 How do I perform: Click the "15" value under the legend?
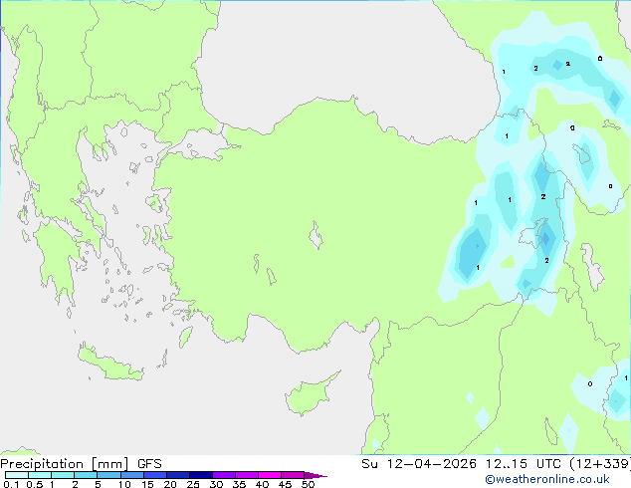[x=147, y=484]
